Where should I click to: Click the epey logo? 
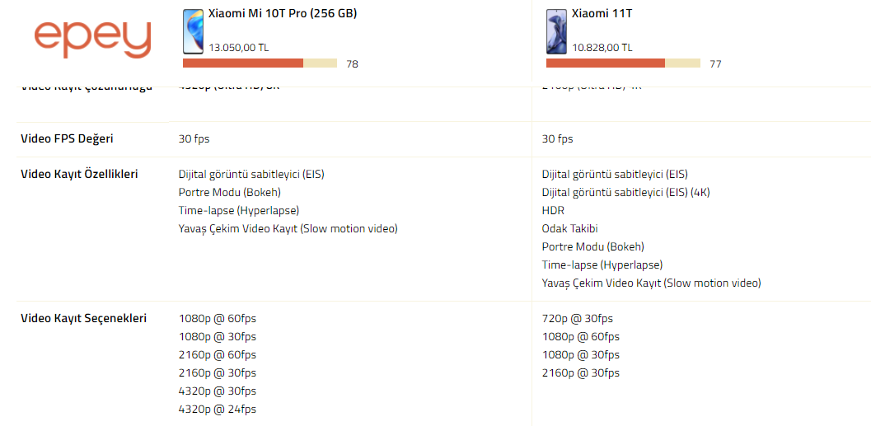pyautogui.click(x=92, y=40)
